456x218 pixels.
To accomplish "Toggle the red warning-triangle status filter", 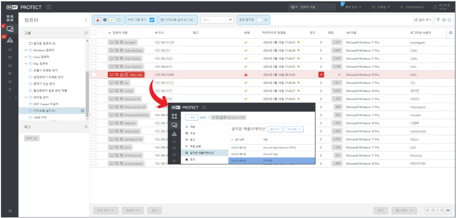I will pyautogui.click(x=98, y=20).
